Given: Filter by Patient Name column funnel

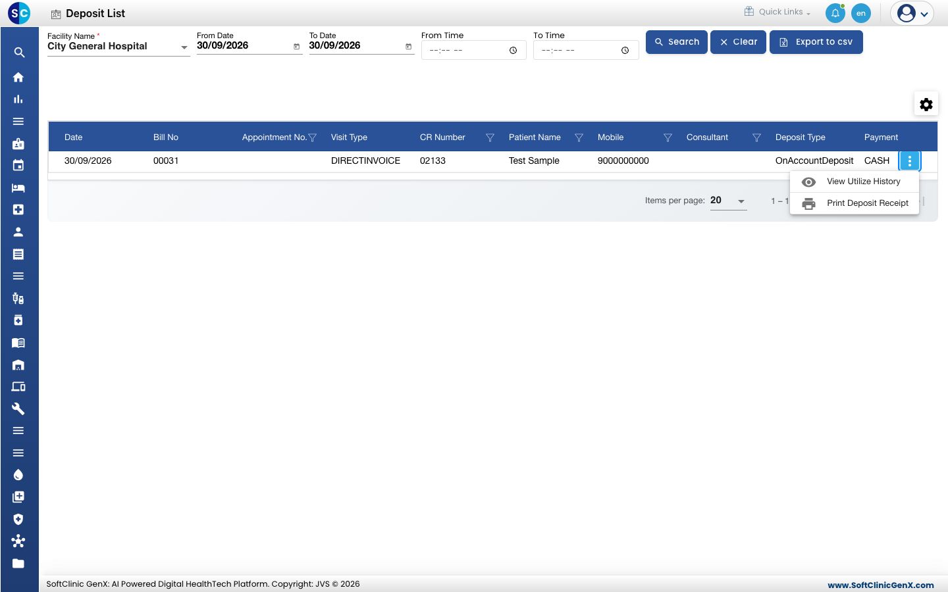Looking at the screenshot, I should click(579, 137).
